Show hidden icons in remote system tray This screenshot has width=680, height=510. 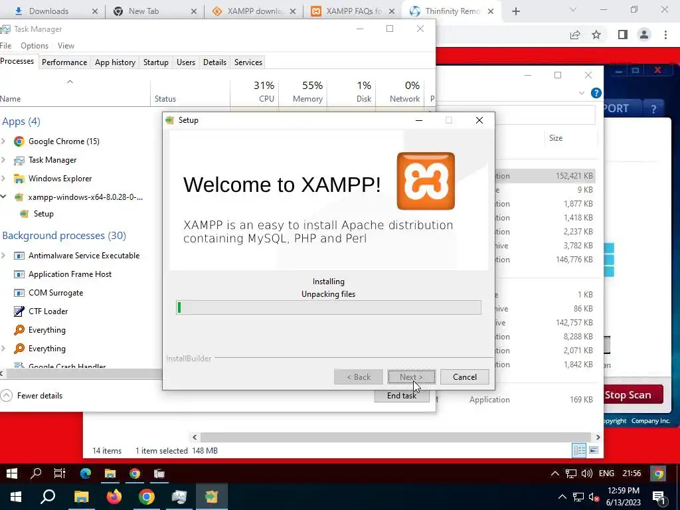554,473
